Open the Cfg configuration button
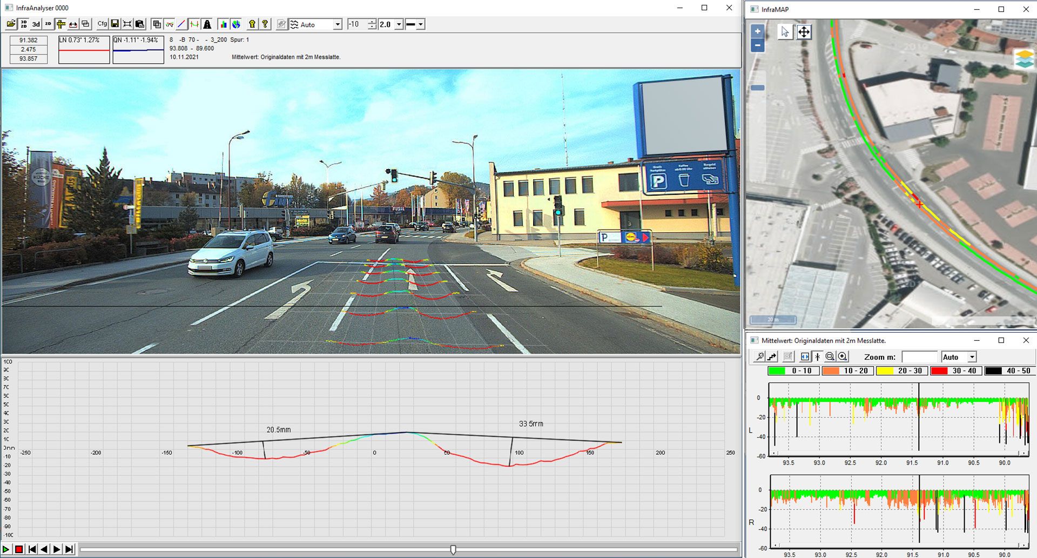This screenshot has height=558, width=1037. click(x=102, y=24)
